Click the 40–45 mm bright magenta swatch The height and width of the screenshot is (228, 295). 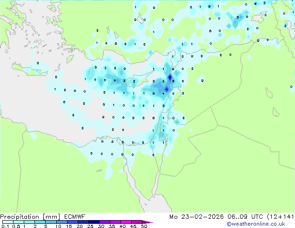click(x=126, y=222)
